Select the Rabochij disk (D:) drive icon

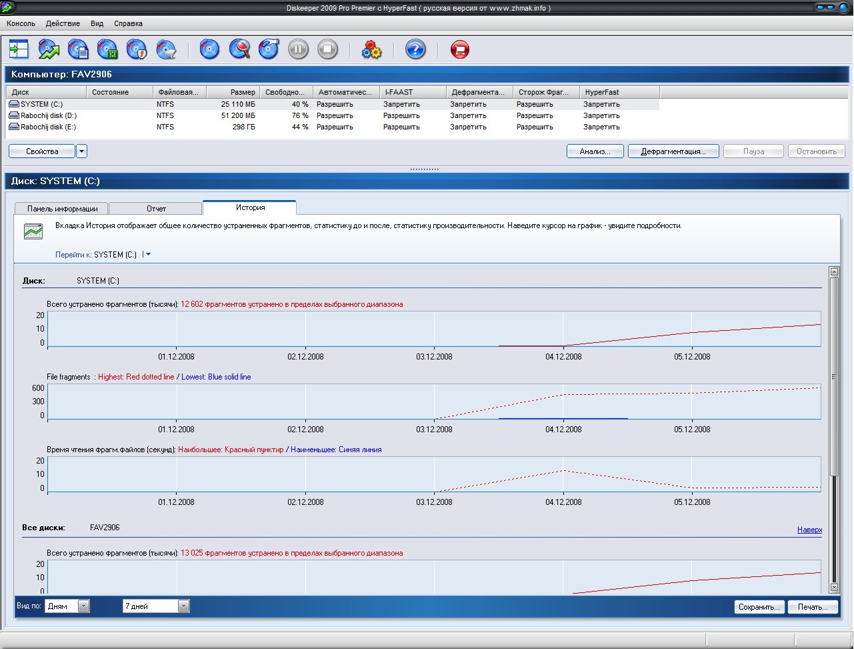[x=14, y=115]
